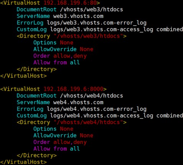The image size is (183, 165).
Task: Click logs/web4.vhosts.com-error_log
Action: [x=97, y=109]
